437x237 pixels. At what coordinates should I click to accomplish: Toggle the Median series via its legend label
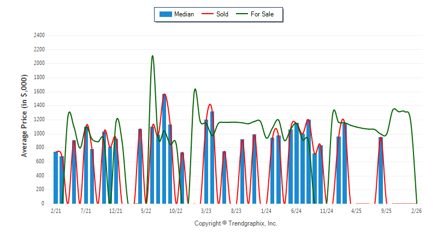coord(184,14)
